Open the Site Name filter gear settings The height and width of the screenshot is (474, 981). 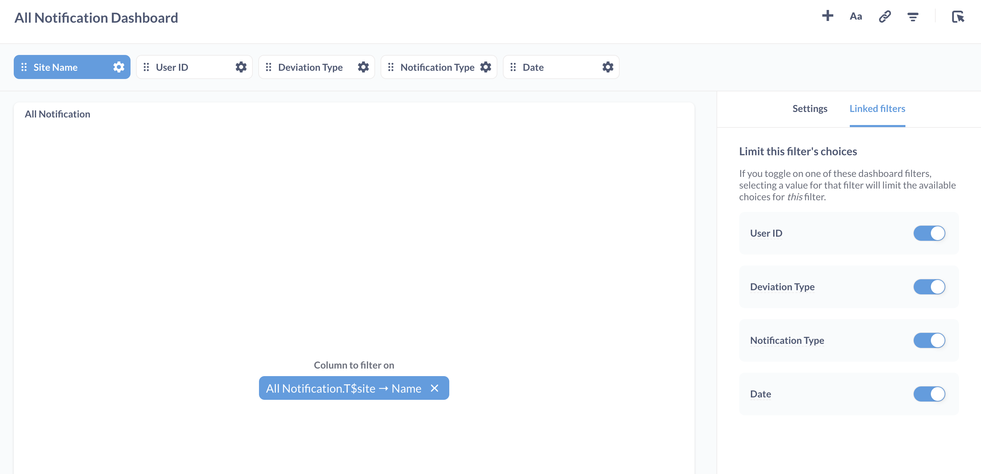pyautogui.click(x=119, y=67)
